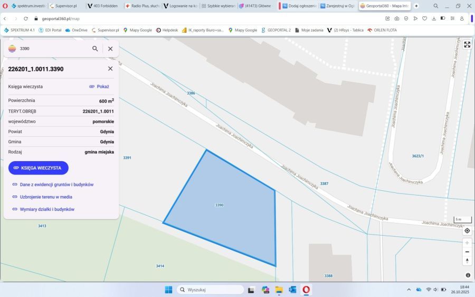Screen dimensions: 475x297
Task: Clear the 3390 search query
Action: coord(110,49)
